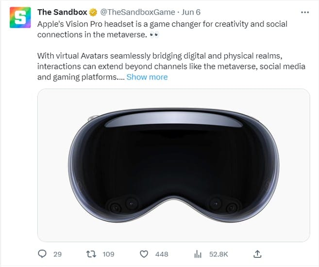Click the like count 448
This screenshot has height=267, width=319.
161,254
